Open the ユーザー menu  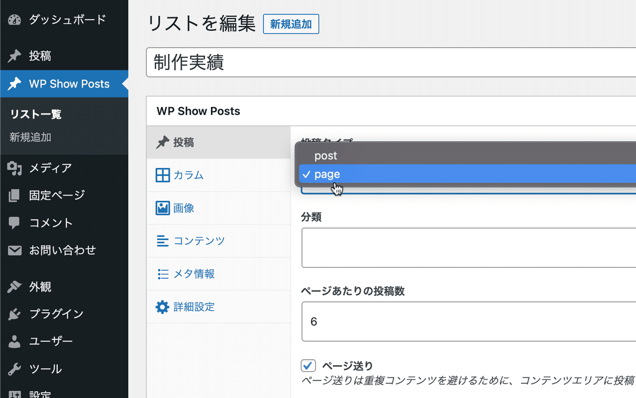[64, 341]
